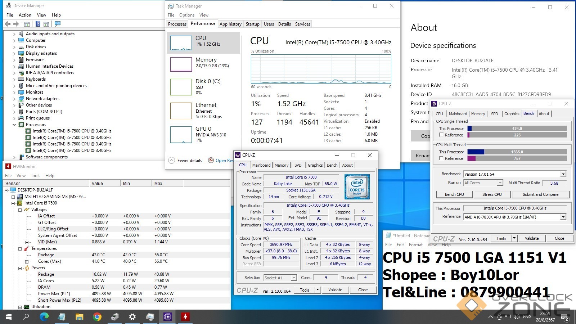Collapse the Temperatures node in HWMonitor
This screenshot has height=324, width=576.
pyautogui.click(x=20, y=249)
